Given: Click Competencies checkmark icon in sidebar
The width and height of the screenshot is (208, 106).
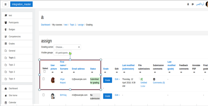Looking at the screenshot, I should click(6, 37).
